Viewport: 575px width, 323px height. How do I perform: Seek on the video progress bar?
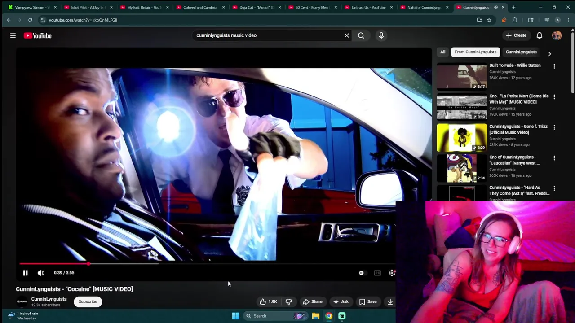click(x=207, y=264)
